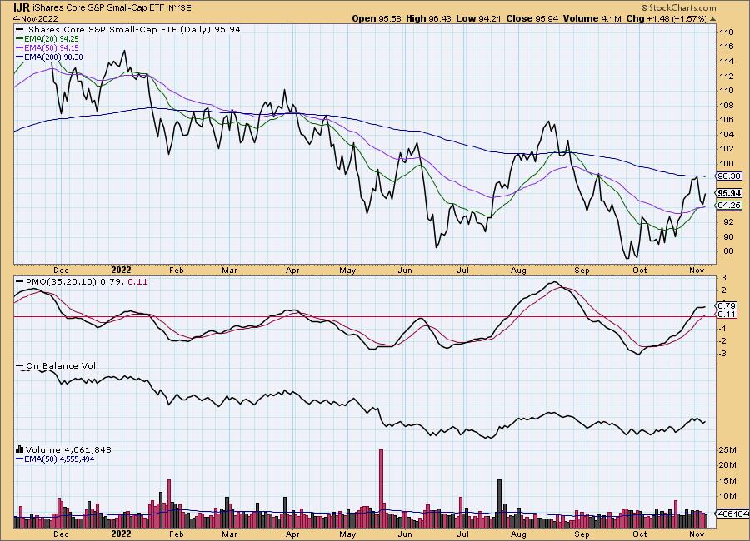
Task: Click the Low 94.21 value
Action: (x=478, y=18)
